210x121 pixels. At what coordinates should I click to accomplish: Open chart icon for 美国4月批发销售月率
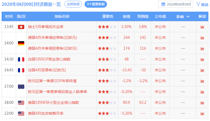pos(202,114)
